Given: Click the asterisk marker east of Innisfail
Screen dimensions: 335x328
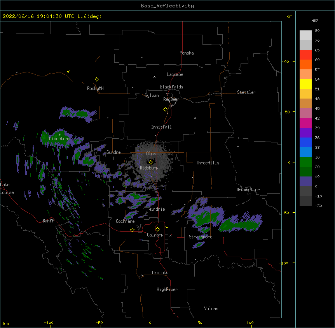Looking at the screenshot, I should (195, 118).
